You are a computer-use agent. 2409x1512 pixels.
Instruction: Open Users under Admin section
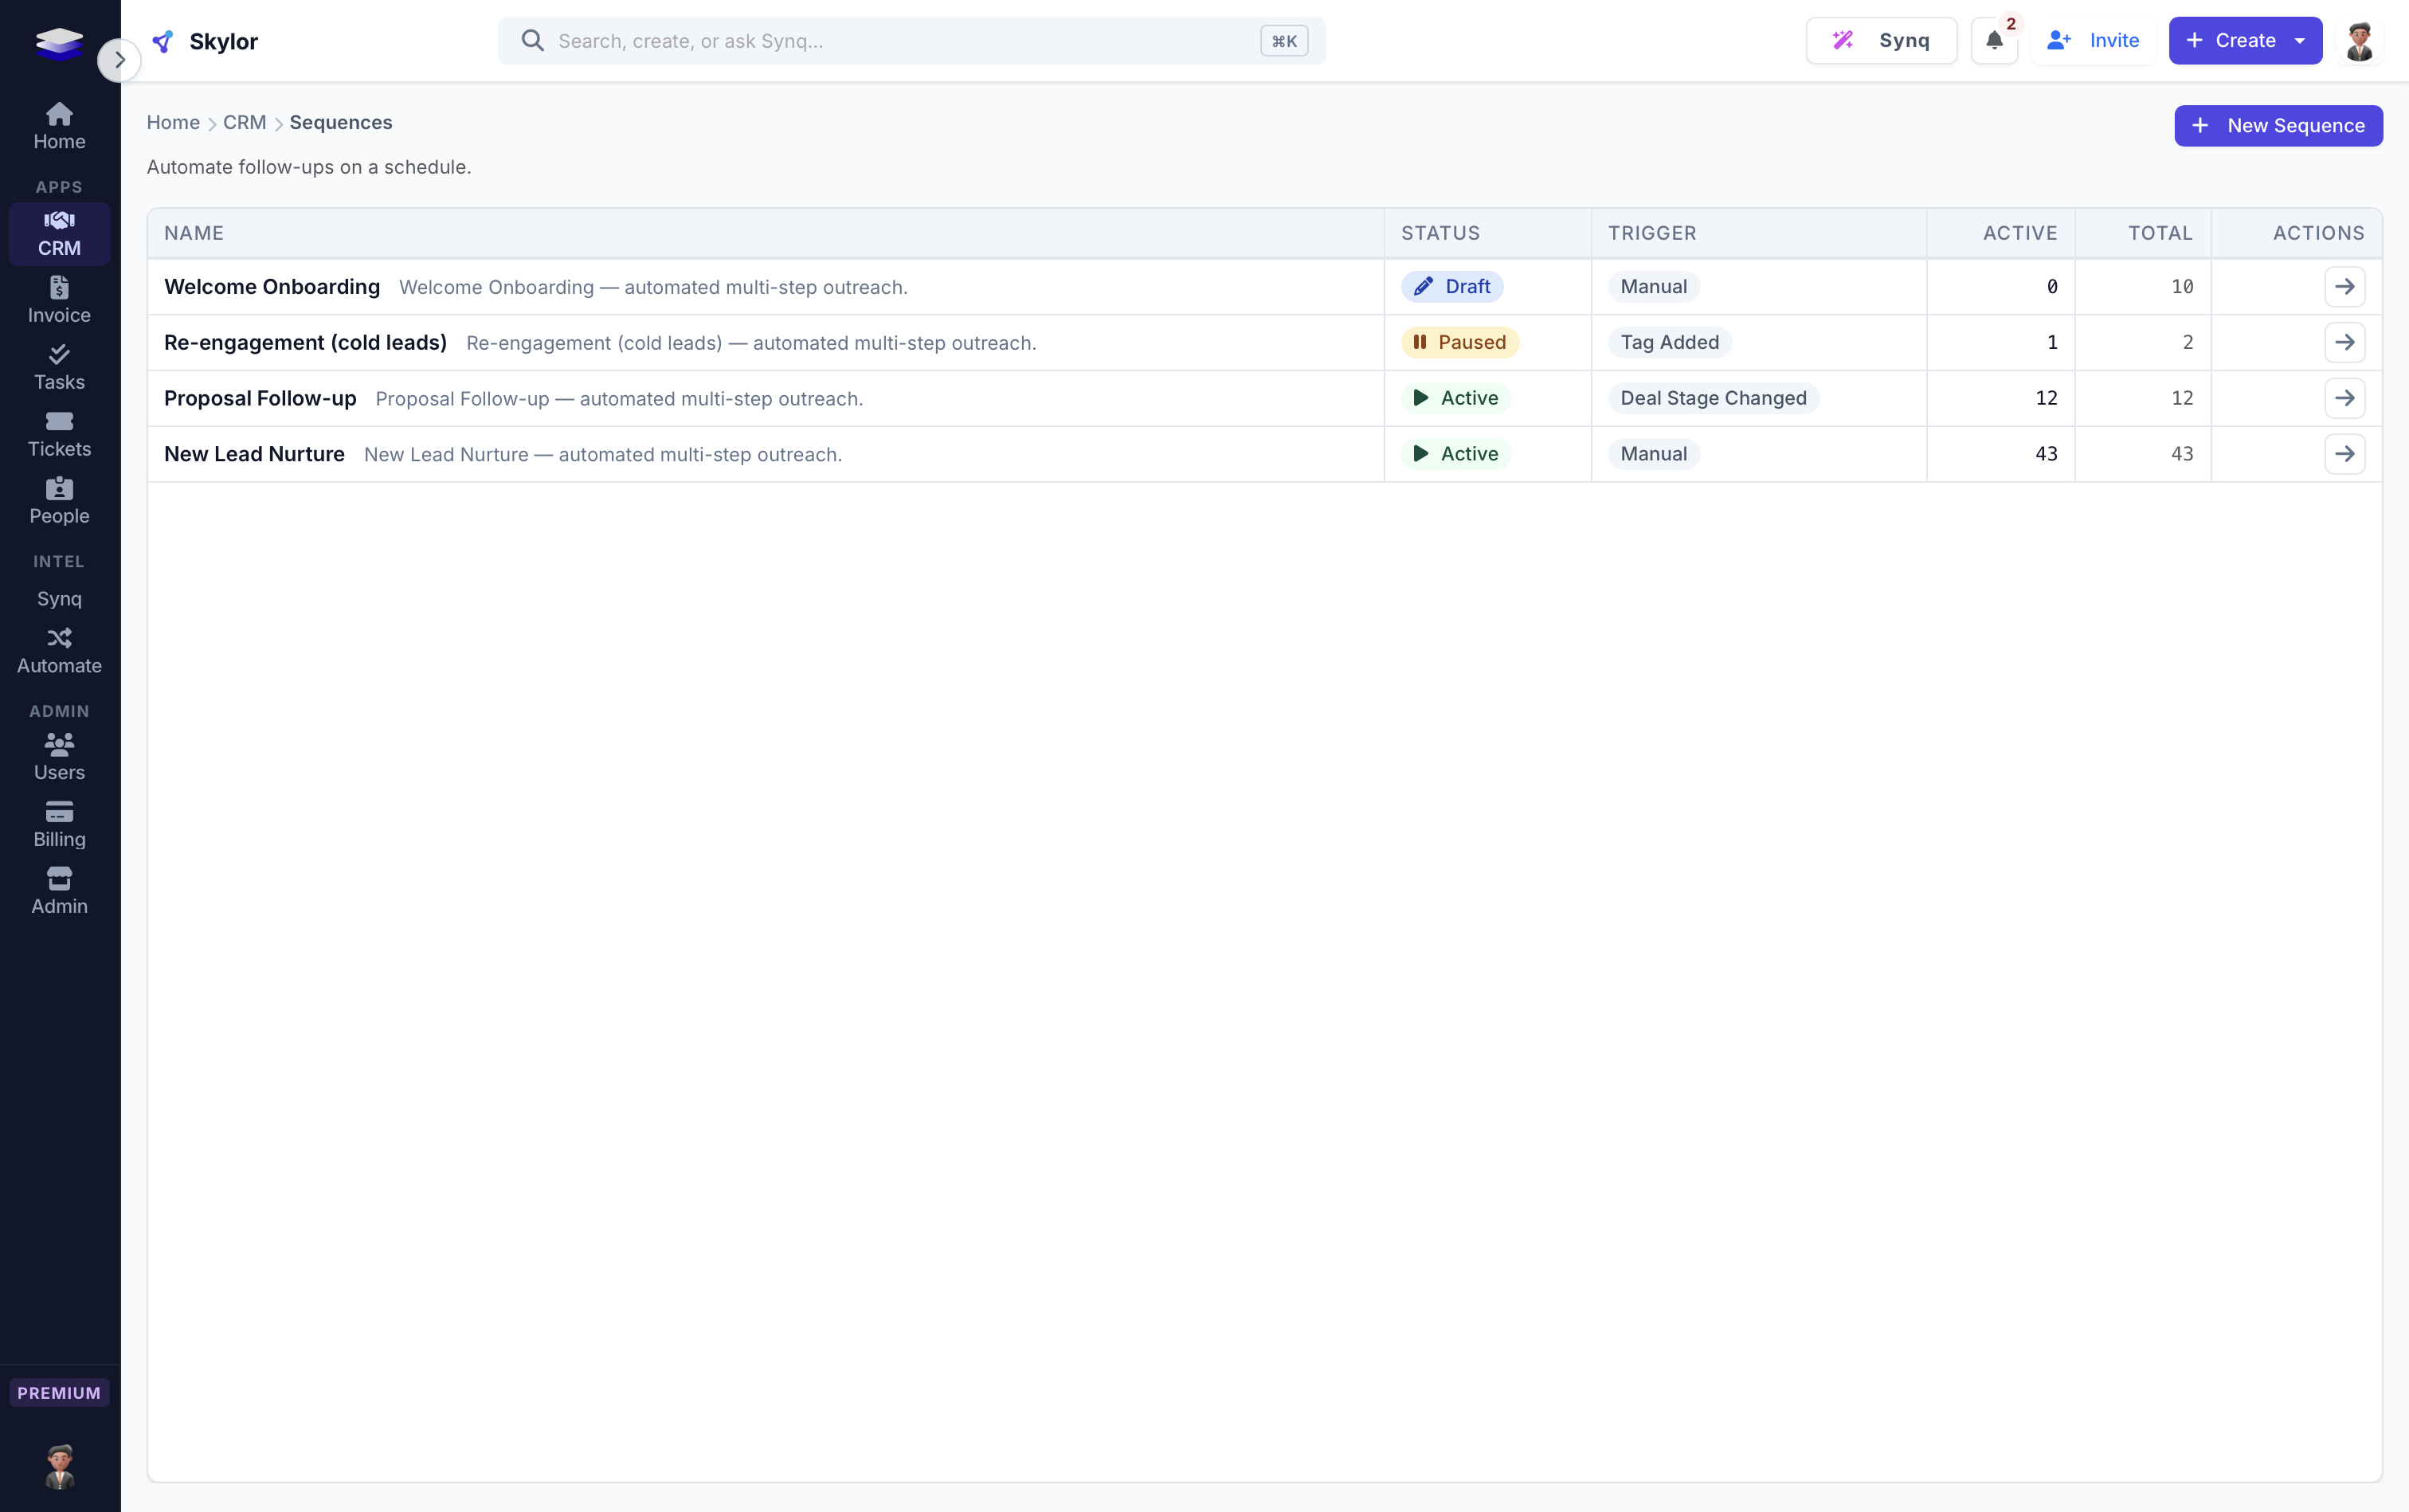coord(59,757)
